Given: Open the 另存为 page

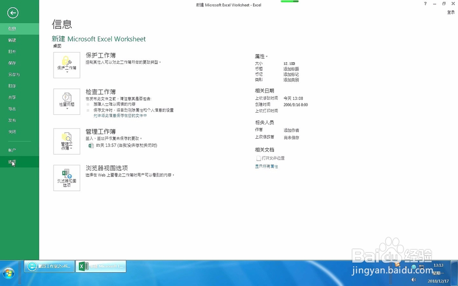Looking at the screenshot, I should (19, 75).
